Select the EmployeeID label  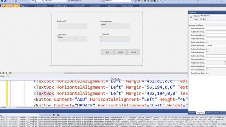(x=61, y=21)
